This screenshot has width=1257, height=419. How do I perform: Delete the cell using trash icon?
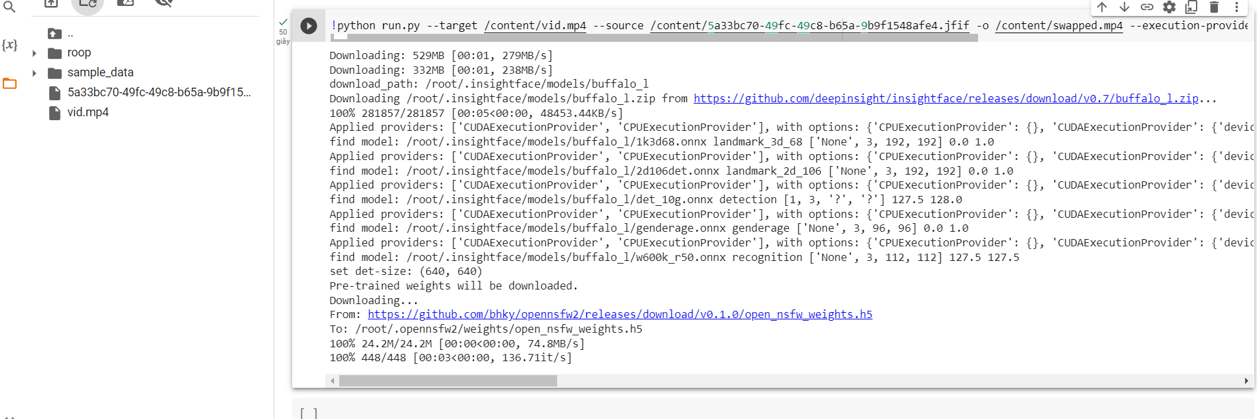1214,7
